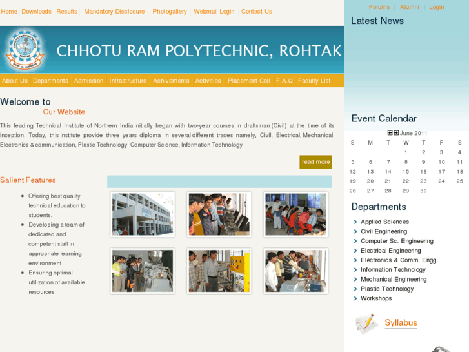Select June 30 in the calendar
Viewport: 469px width, 352px height.
423,191
